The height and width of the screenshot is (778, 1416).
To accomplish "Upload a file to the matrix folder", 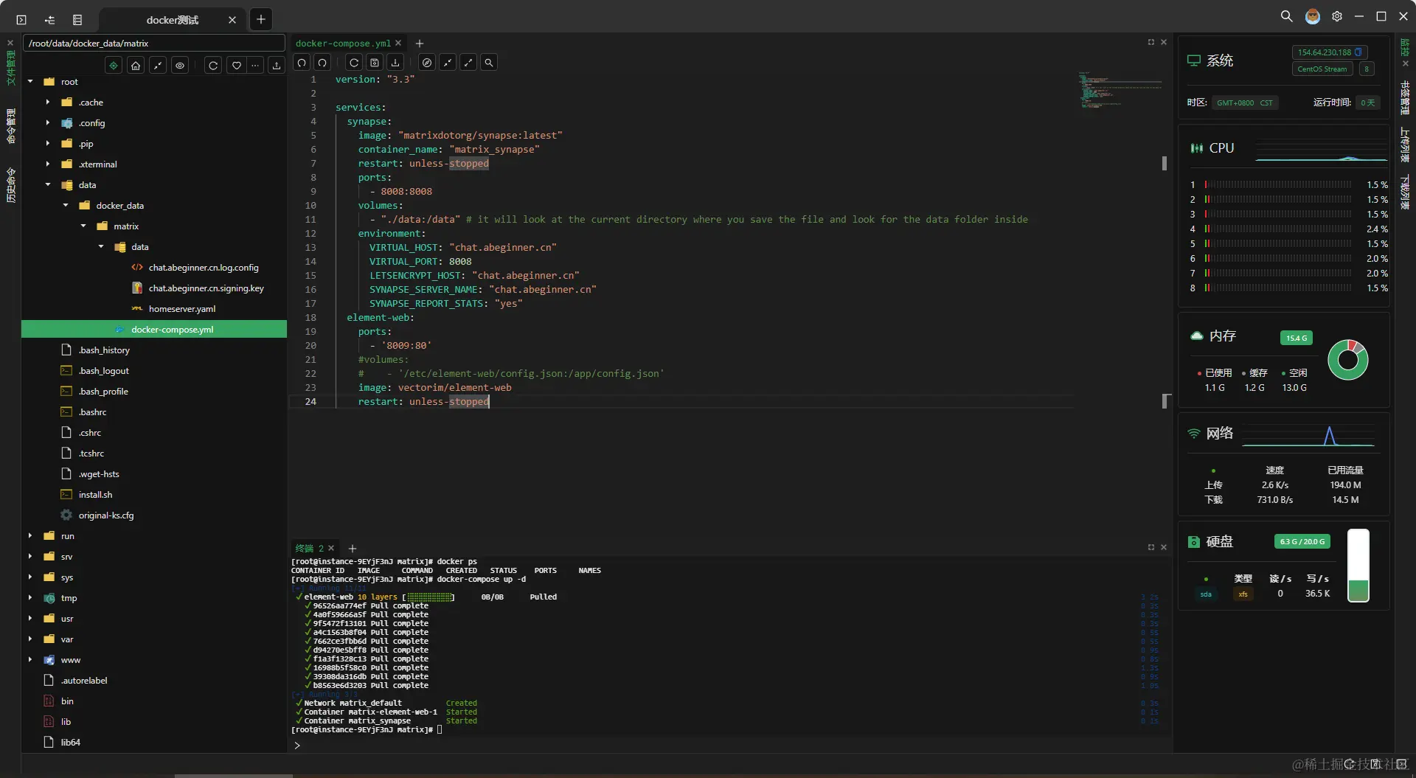I will (x=276, y=65).
